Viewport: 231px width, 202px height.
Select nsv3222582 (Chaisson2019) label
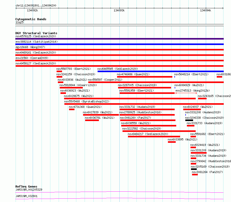(142, 129)
